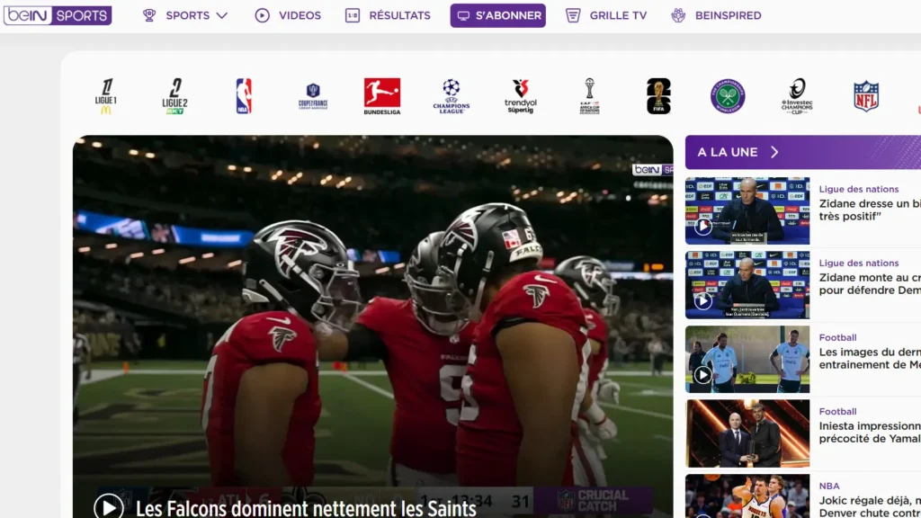Select the Investec Champions Cup logo

click(x=797, y=96)
